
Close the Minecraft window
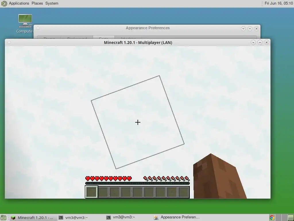point(266,43)
